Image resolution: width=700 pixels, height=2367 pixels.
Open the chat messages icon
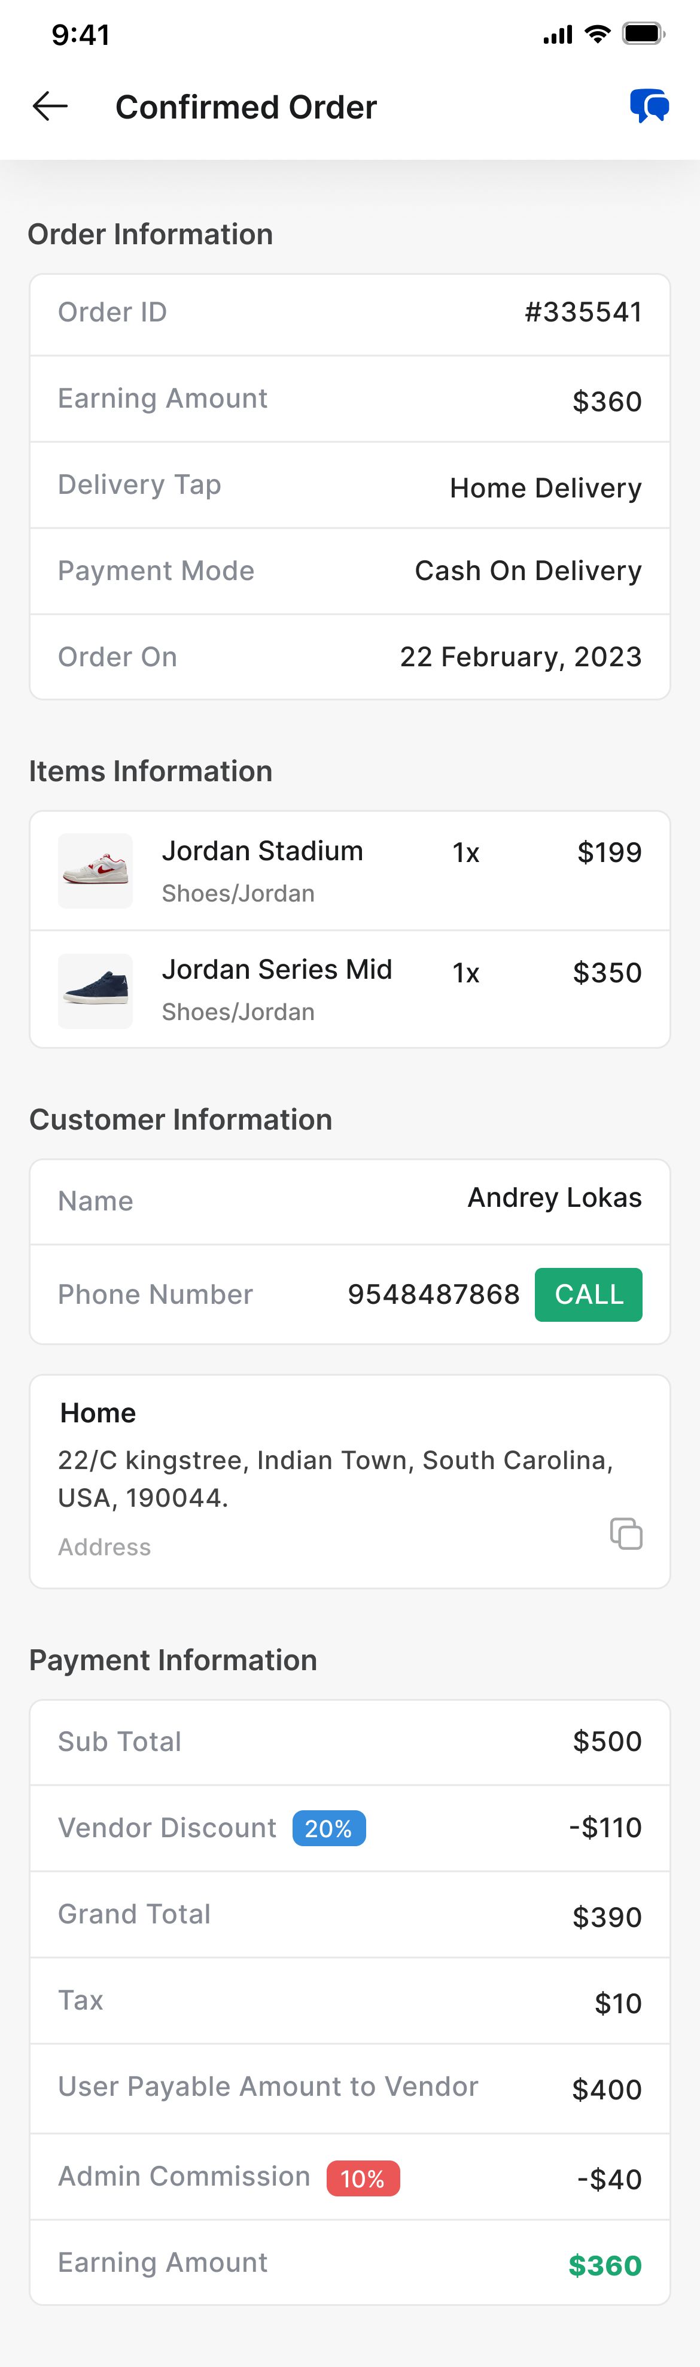[649, 107]
